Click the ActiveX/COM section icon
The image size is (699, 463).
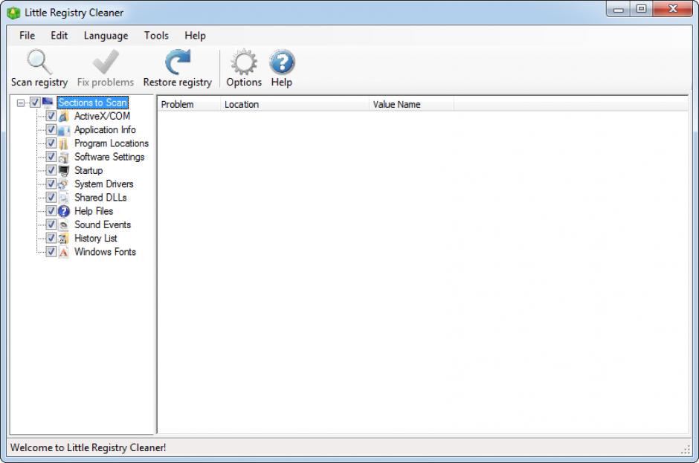(64, 116)
